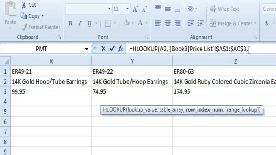276x155 pixels.
Task: Open the Font dialog launcher
Action: [x=147, y=37]
